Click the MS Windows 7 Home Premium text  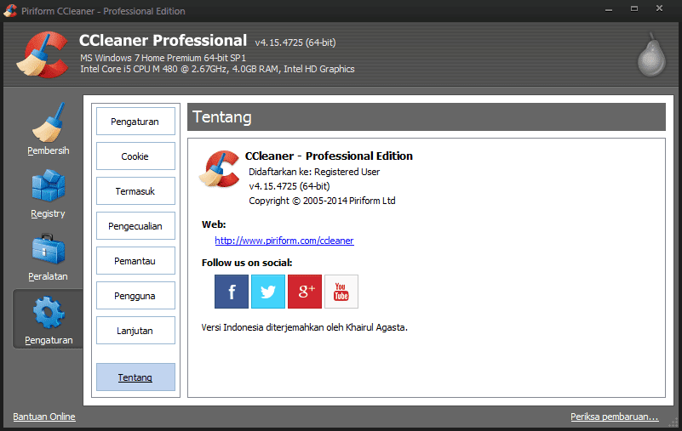click(x=163, y=58)
